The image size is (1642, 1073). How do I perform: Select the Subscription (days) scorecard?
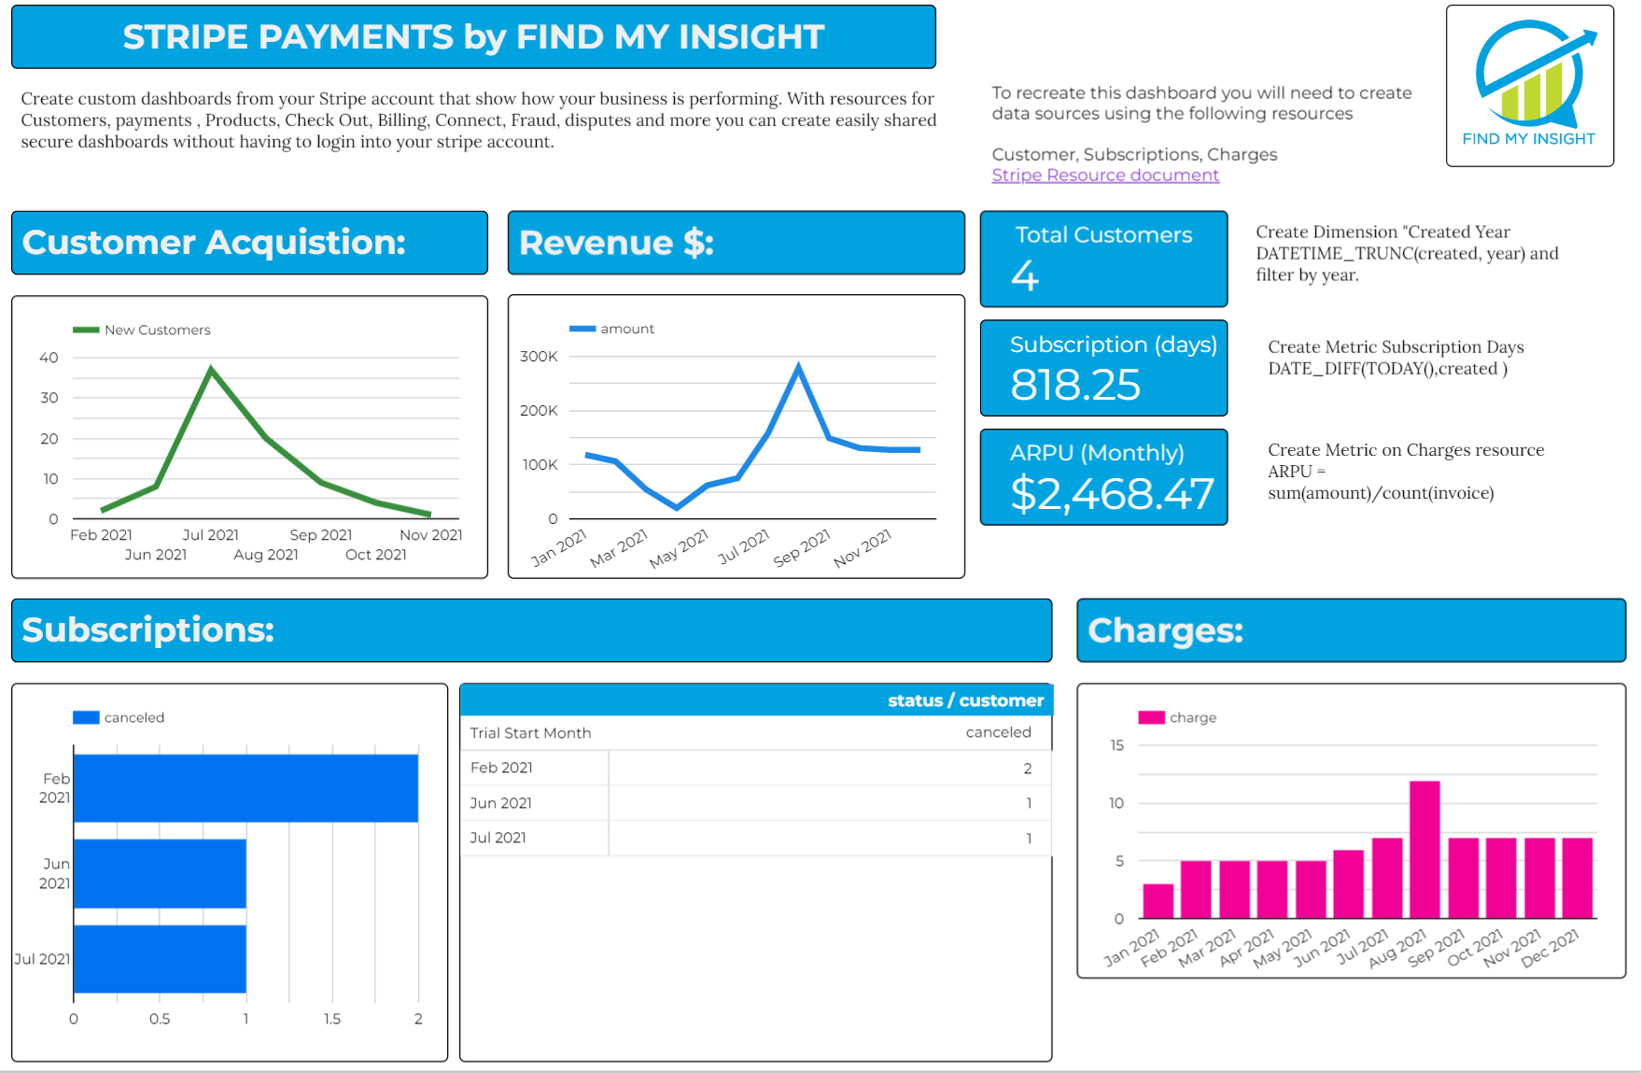(1103, 368)
